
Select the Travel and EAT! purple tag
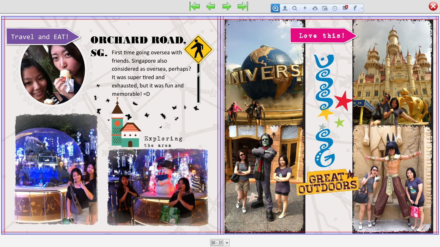point(43,36)
